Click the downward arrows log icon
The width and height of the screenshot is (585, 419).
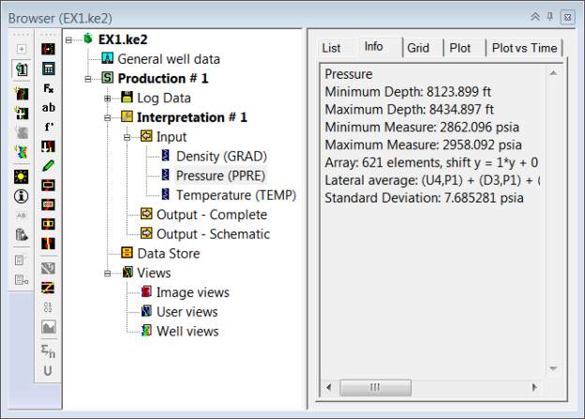[48, 146]
